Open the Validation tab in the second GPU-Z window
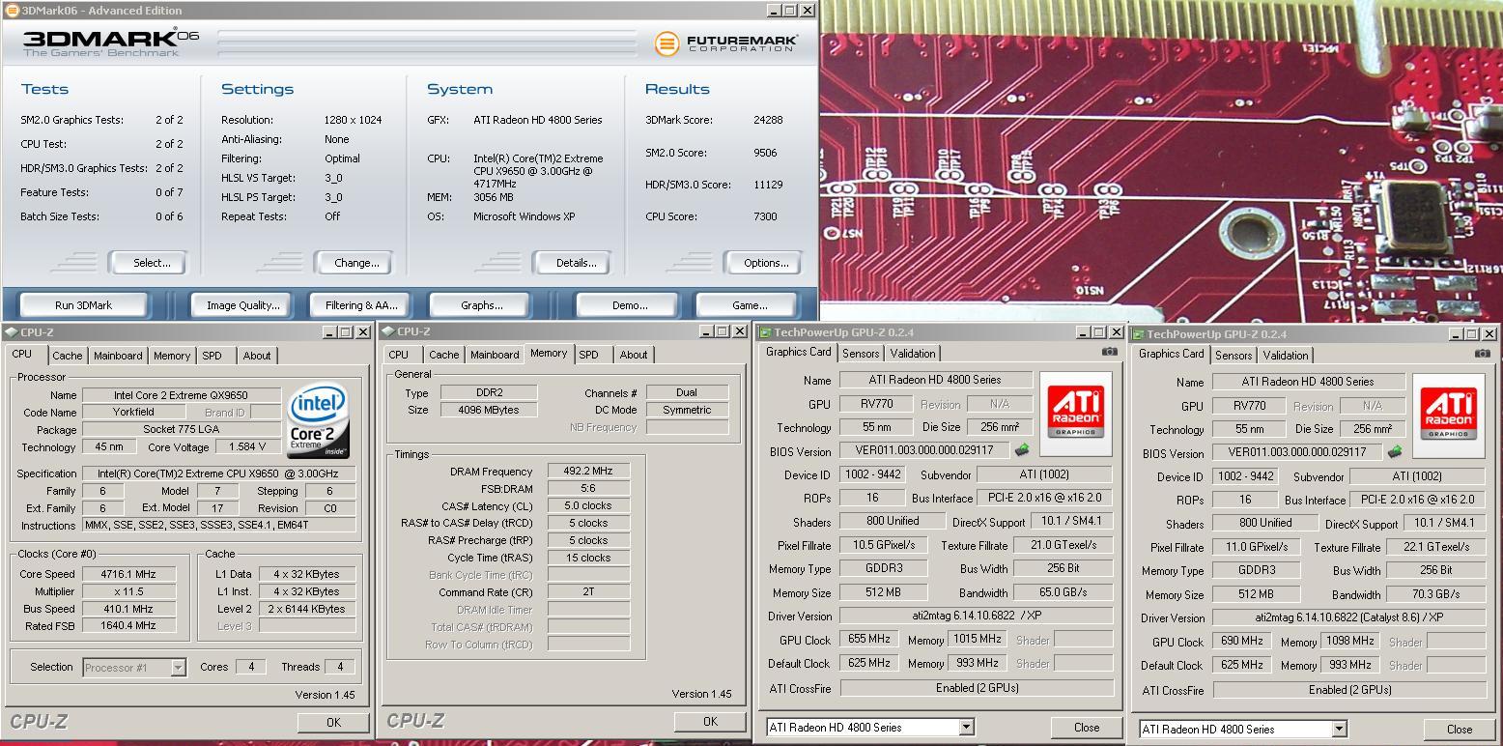Viewport: 1503px width, 746px height. [1286, 356]
